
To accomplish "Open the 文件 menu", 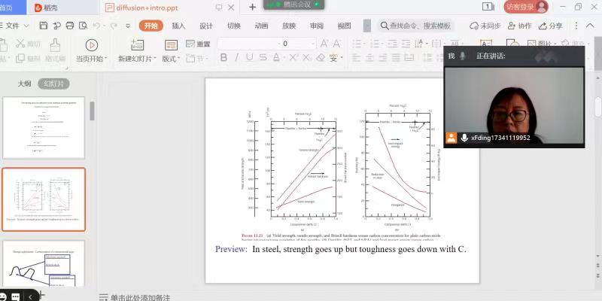I will [x=12, y=26].
